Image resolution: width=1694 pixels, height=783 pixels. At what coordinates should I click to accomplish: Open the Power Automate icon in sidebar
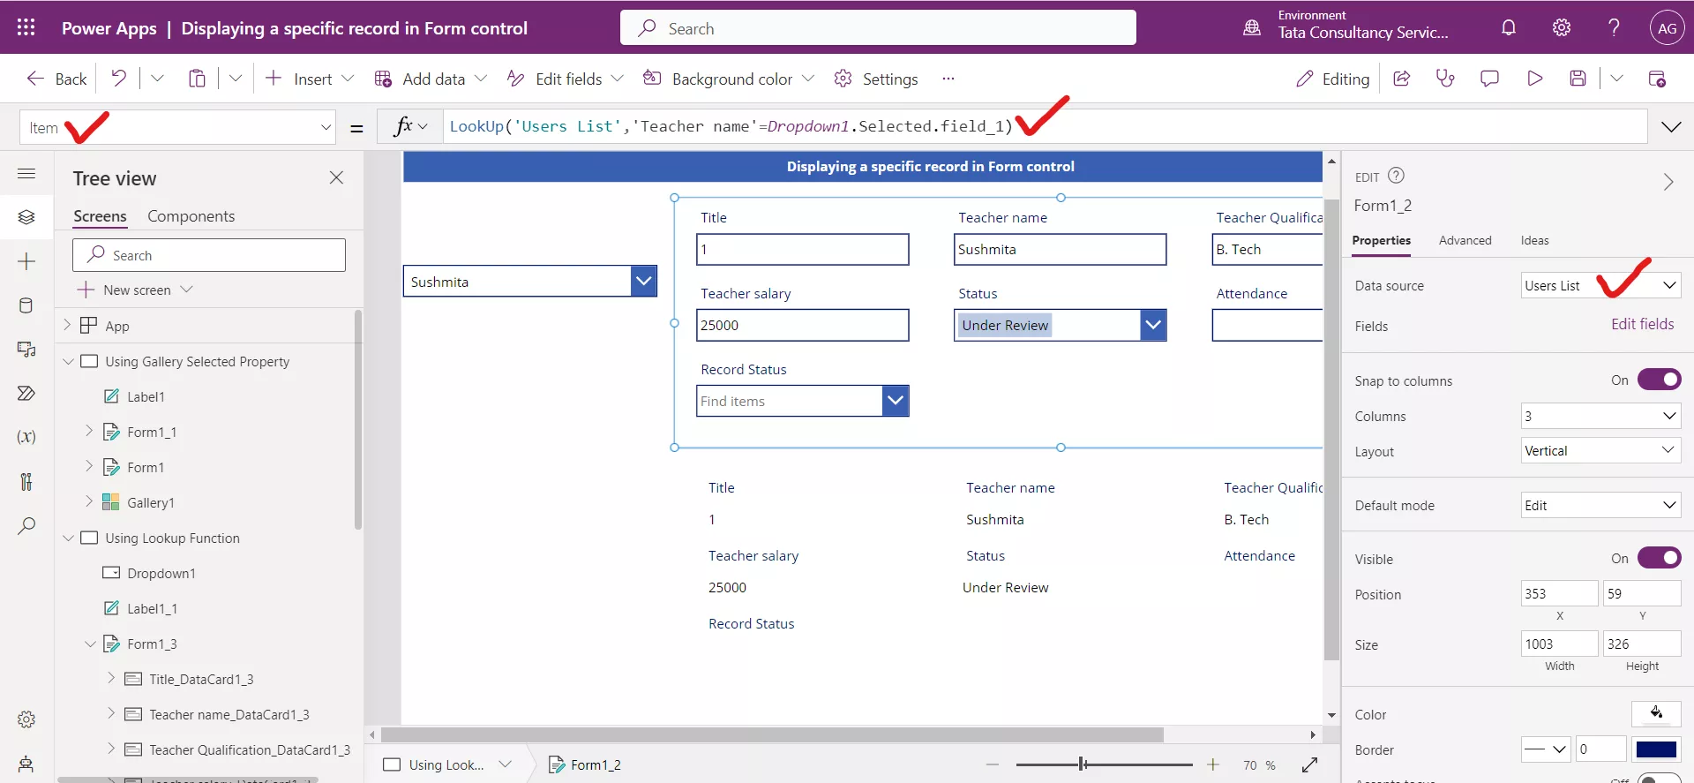tap(26, 393)
